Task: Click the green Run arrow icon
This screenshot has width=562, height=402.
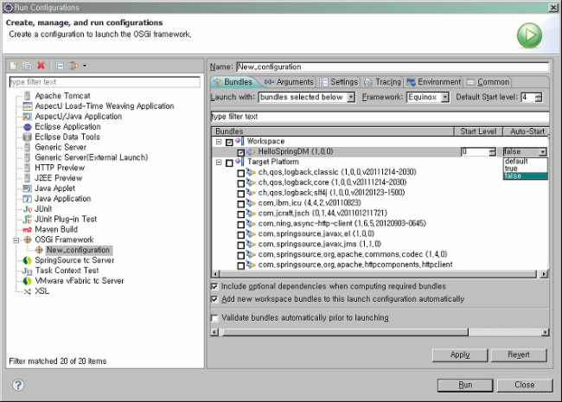Action: [x=529, y=35]
